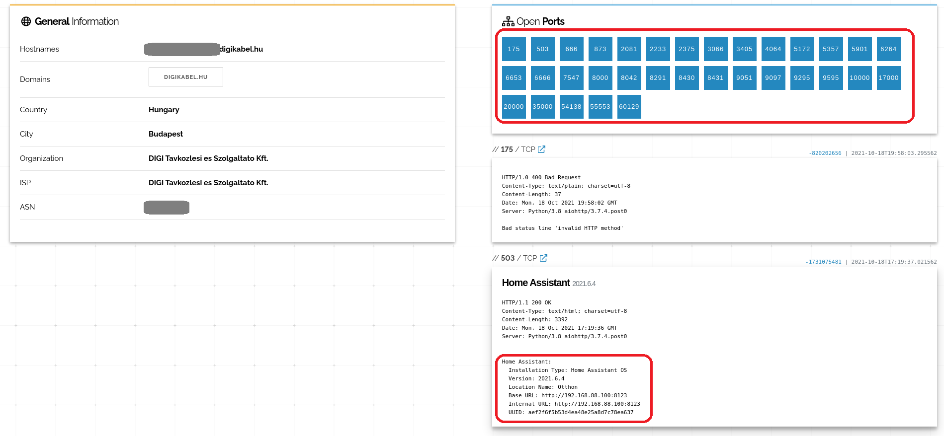The image size is (944, 436).
Task: Jump to port 54138
Action: tap(572, 107)
